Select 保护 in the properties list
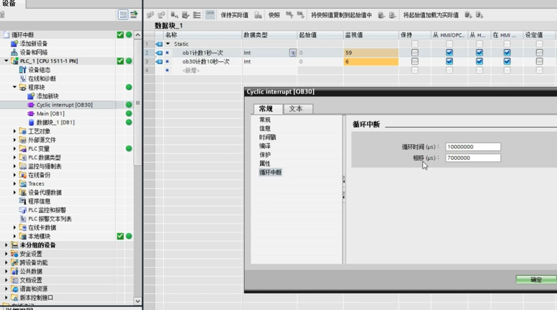The width and height of the screenshot is (557, 310). 265,155
